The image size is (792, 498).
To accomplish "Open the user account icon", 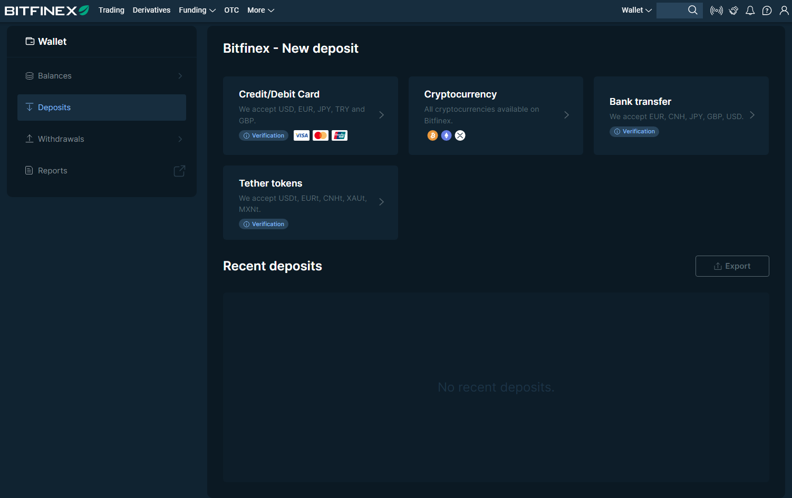I will click(784, 11).
